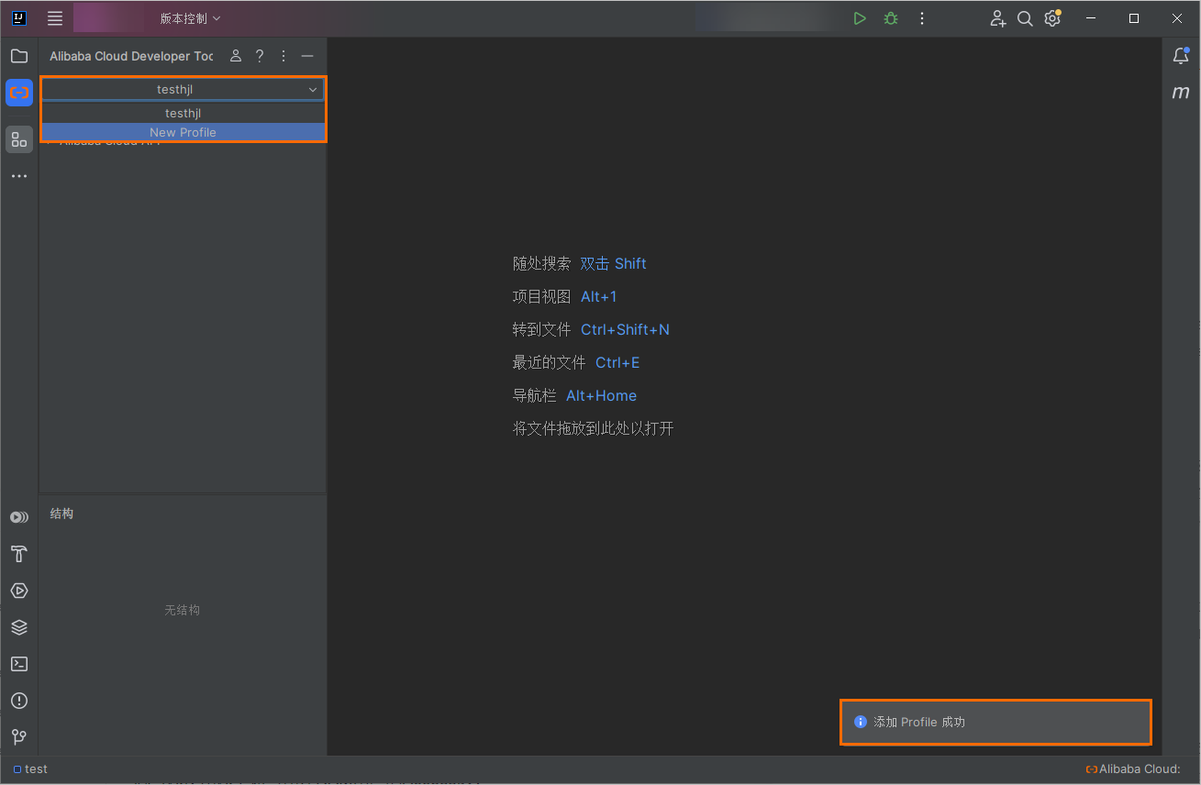Open the toolkit help question mark icon

pos(260,56)
